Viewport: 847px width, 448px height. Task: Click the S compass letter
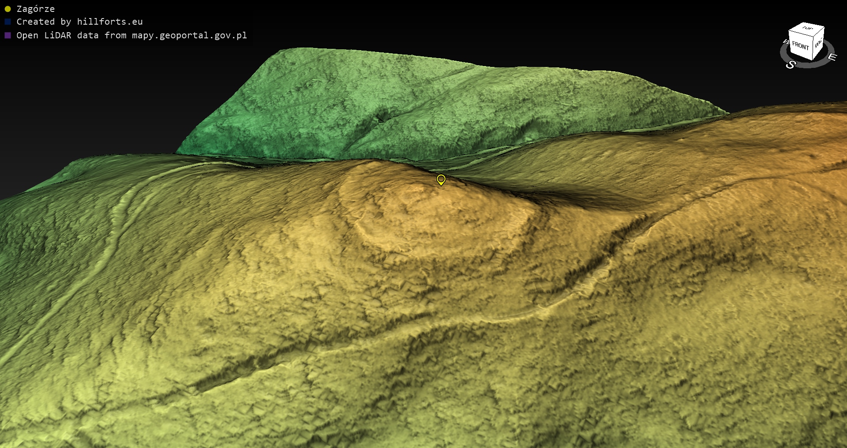point(791,65)
